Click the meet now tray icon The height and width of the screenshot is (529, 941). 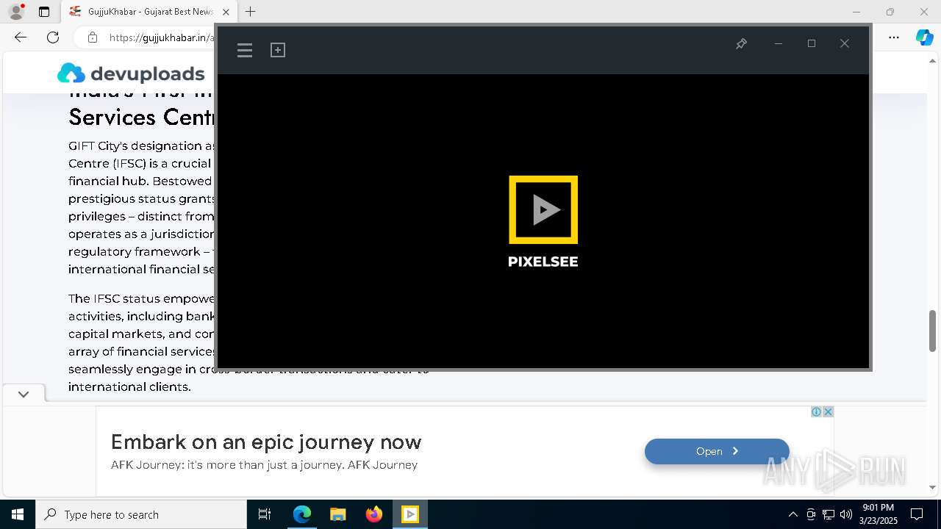coord(811,514)
